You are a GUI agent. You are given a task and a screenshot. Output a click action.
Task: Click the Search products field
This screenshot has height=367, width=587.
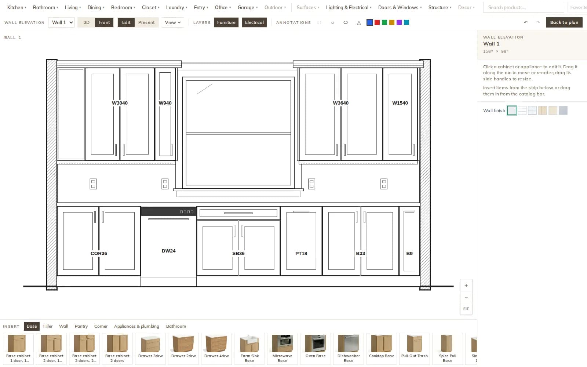524,7
